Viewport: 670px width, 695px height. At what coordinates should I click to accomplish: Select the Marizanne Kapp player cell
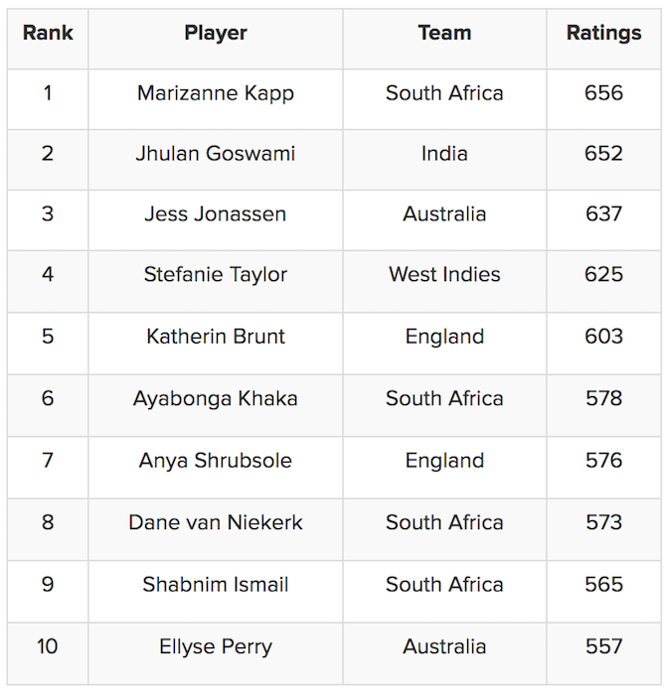point(216,93)
